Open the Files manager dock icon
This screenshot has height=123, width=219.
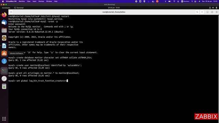(4, 30)
